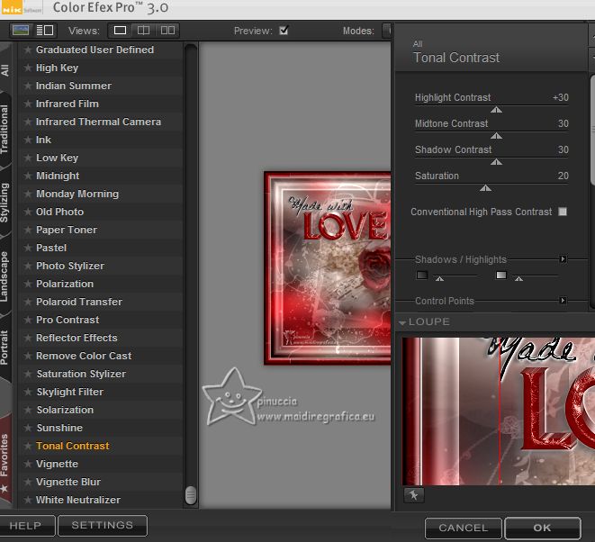Select the split preview view icon
This screenshot has width=595, height=542.
[x=144, y=31]
